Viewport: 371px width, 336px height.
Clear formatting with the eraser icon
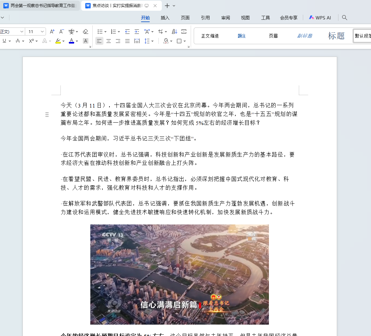point(85,31)
